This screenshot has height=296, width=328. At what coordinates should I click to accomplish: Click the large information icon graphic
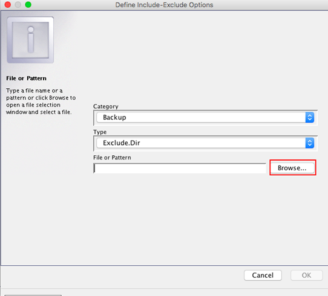click(x=30, y=40)
